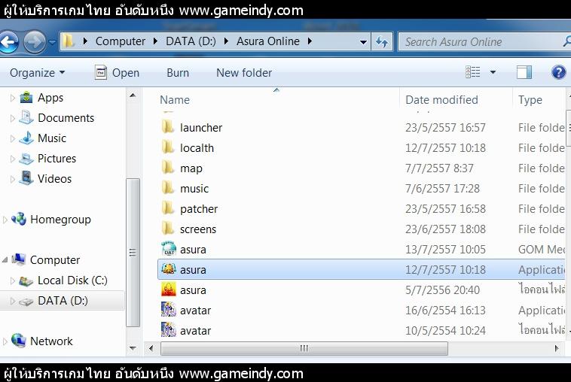Viewport: 571px width, 382px height.
Task: Select the patcher folder icon
Action: [168, 208]
